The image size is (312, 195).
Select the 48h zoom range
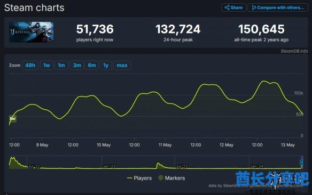30,65
